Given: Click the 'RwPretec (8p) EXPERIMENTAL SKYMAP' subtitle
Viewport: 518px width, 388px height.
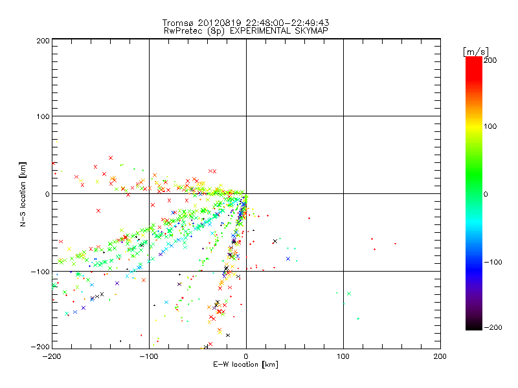Looking at the screenshot, I should tap(245, 31).
